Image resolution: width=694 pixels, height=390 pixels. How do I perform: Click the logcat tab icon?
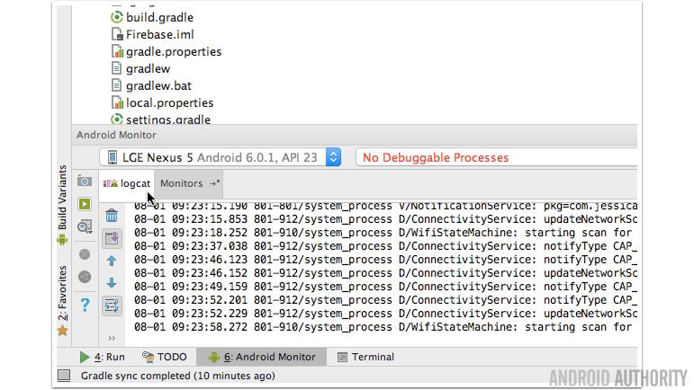pos(110,183)
